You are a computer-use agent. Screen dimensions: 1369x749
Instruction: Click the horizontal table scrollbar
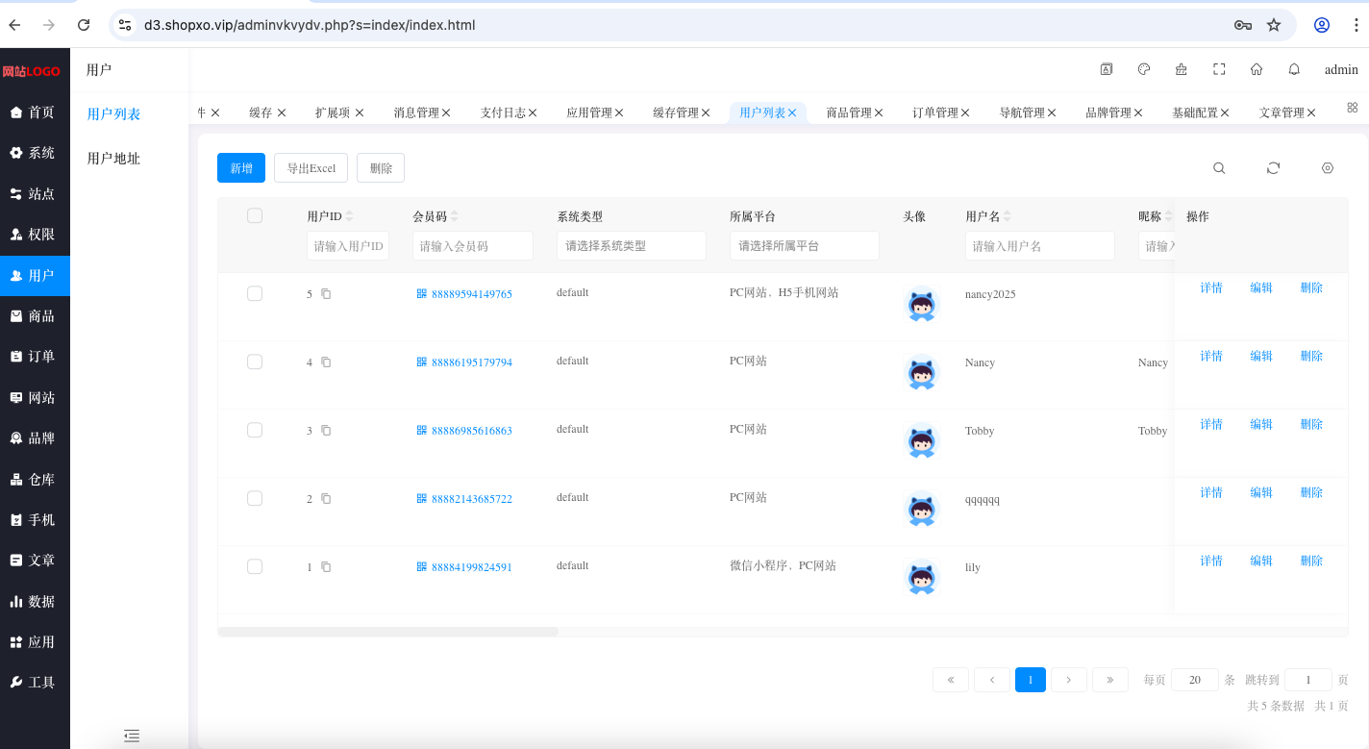click(x=388, y=632)
